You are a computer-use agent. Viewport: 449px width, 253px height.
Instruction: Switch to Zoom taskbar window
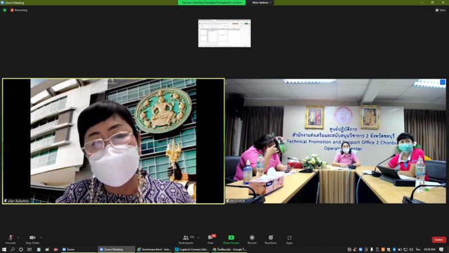coord(78,250)
